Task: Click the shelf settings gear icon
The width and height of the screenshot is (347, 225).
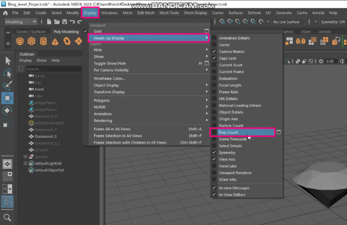Action: (x=8, y=43)
